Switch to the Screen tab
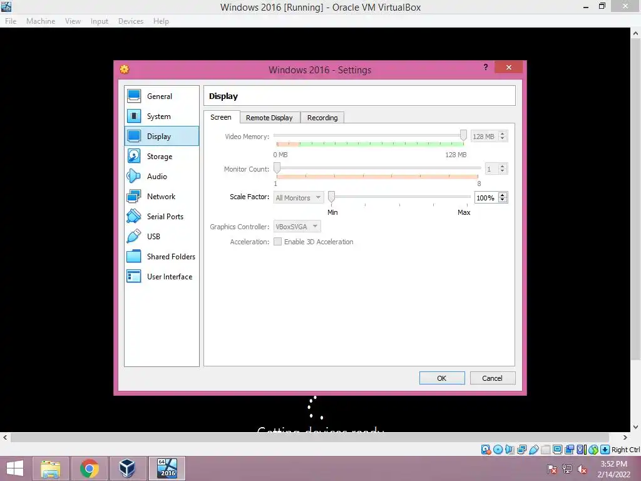The image size is (641, 481). [x=221, y=117]
